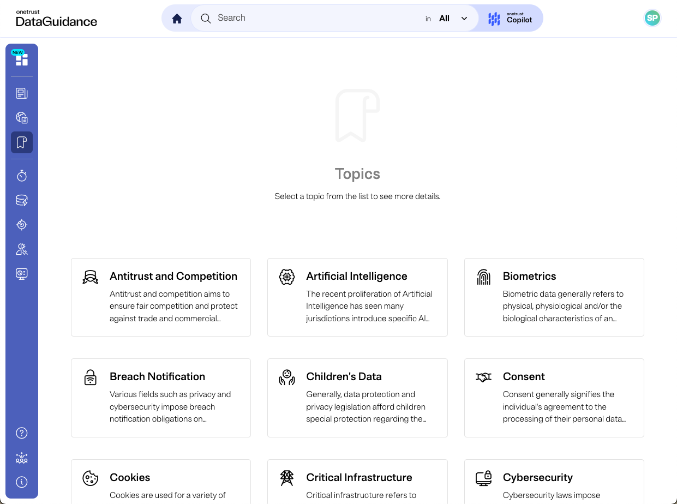The height and width of the screenshot is (504, 677).
Task: Open the Cybersecurity topic card
Action: 554,481
